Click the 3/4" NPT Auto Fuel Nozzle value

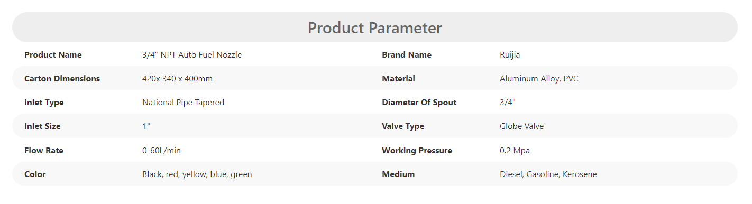[x=192, y=55]
